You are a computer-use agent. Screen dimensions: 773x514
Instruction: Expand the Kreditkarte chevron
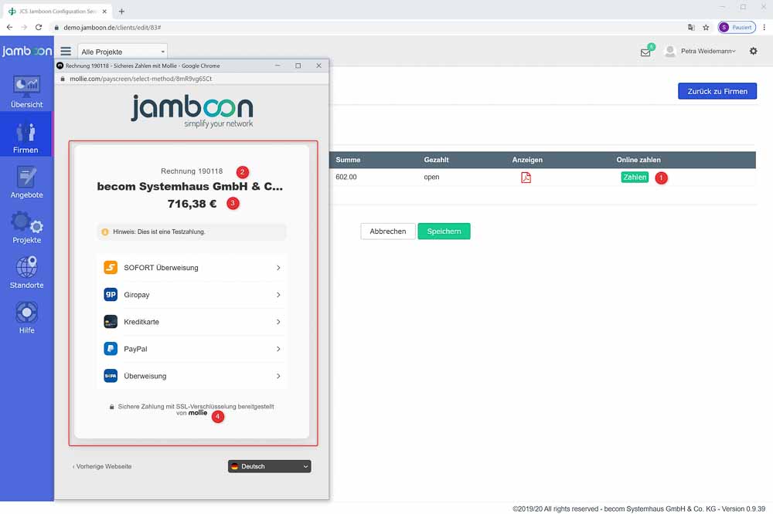tap(278, 322)
